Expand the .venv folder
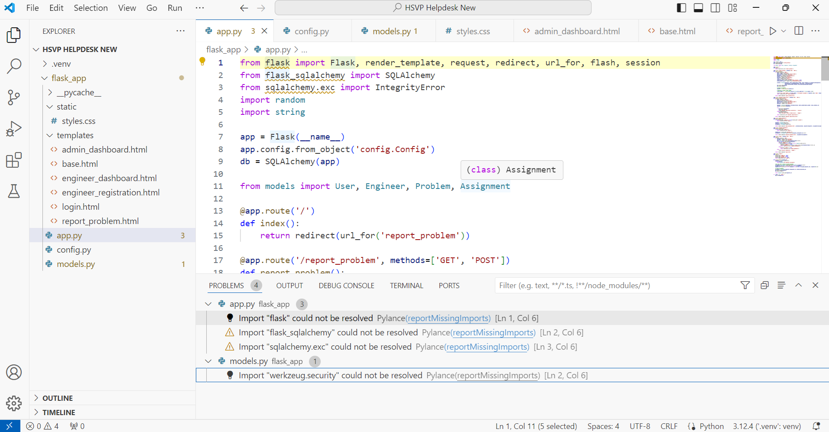Screen dimensions: 829x432 61,64
